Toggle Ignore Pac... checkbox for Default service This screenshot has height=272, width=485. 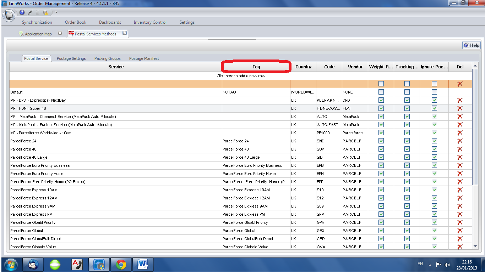(x=434, y=92)
